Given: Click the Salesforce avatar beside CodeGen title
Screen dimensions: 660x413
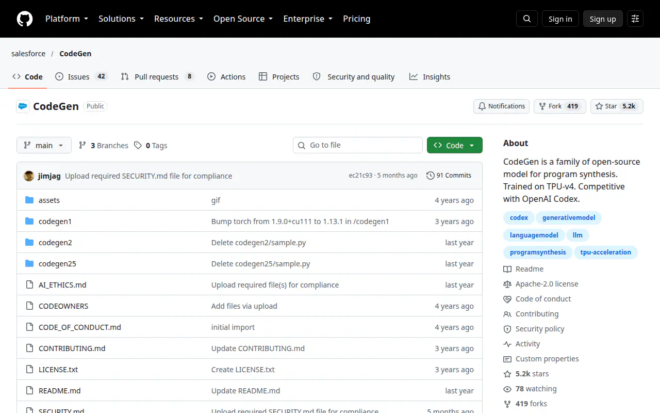Looking at the screenshot, I should click(23, 106).
